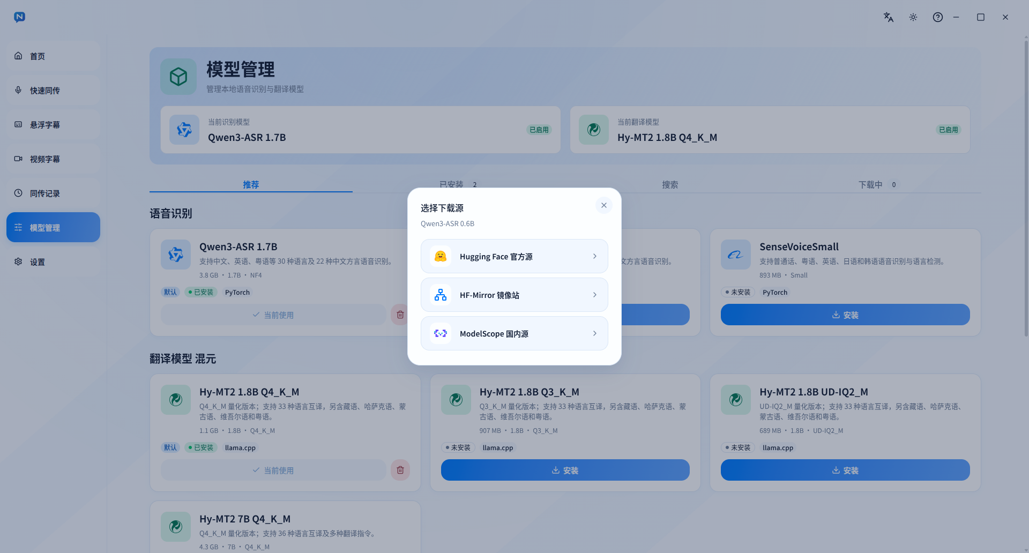Image resolution: width=1029 pixels, height=553 pixels.
Task: Switch to the 搜索 tab
Action: tap(670, 184)
